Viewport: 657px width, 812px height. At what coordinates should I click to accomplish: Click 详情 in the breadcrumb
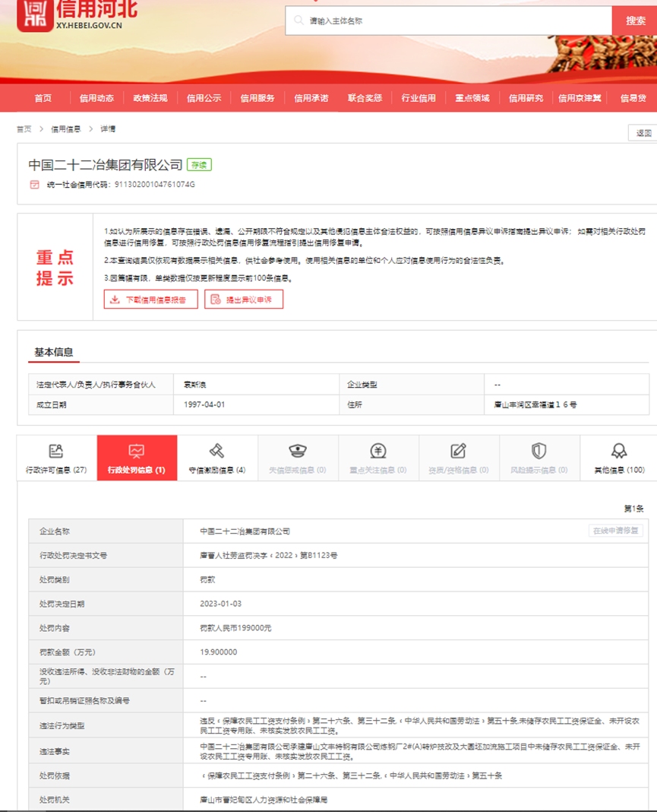108,129
